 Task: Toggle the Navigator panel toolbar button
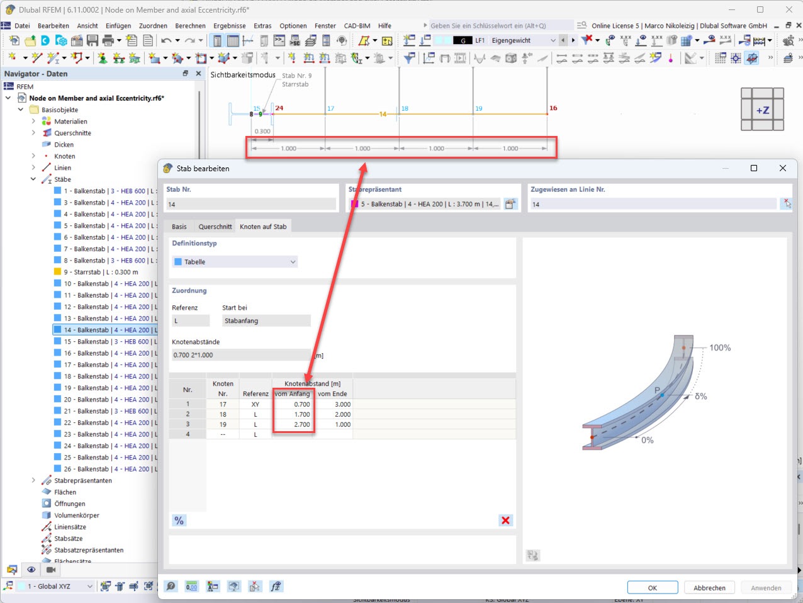click(217, 41)
